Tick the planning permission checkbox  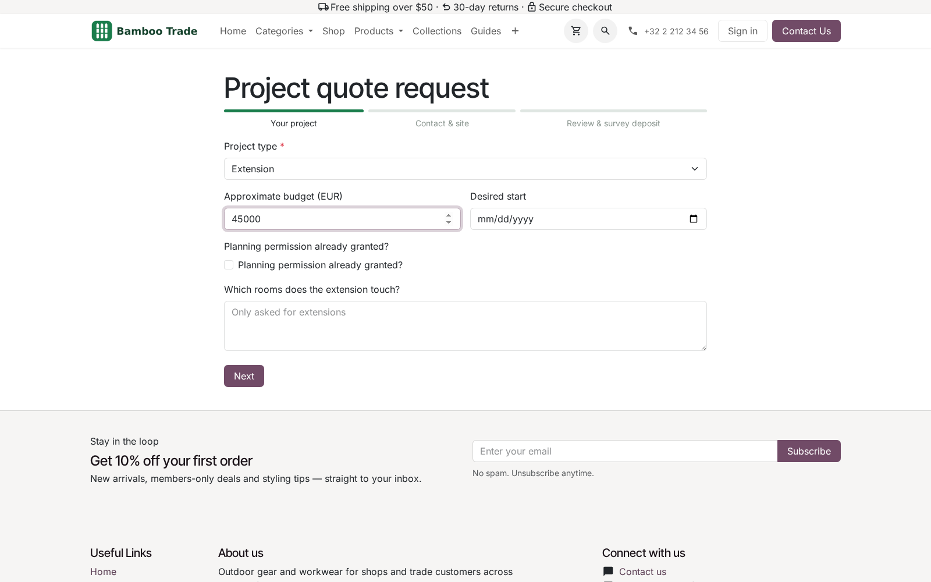(229, 265)
